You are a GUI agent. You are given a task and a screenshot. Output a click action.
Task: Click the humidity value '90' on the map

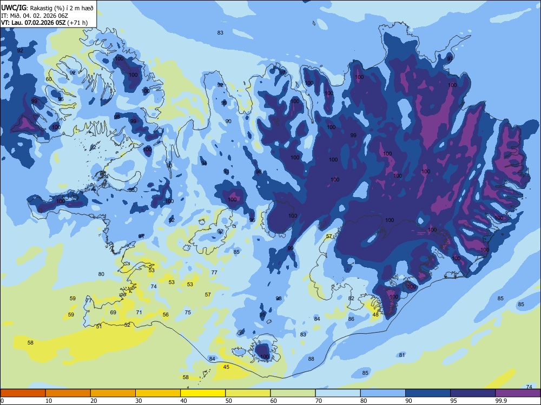pyautogui.click(x=228, y=121)
